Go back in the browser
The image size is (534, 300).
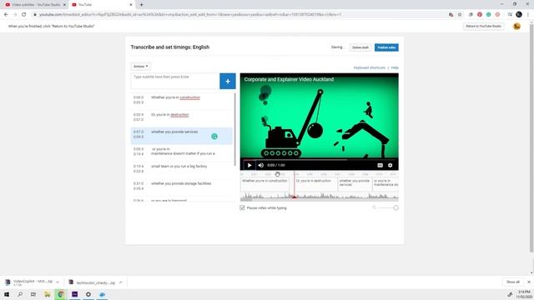click(6, 15)
